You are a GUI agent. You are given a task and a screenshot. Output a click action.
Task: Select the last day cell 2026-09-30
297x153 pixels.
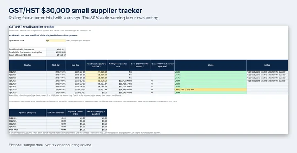pyautogui.click(x=75, y=89)
